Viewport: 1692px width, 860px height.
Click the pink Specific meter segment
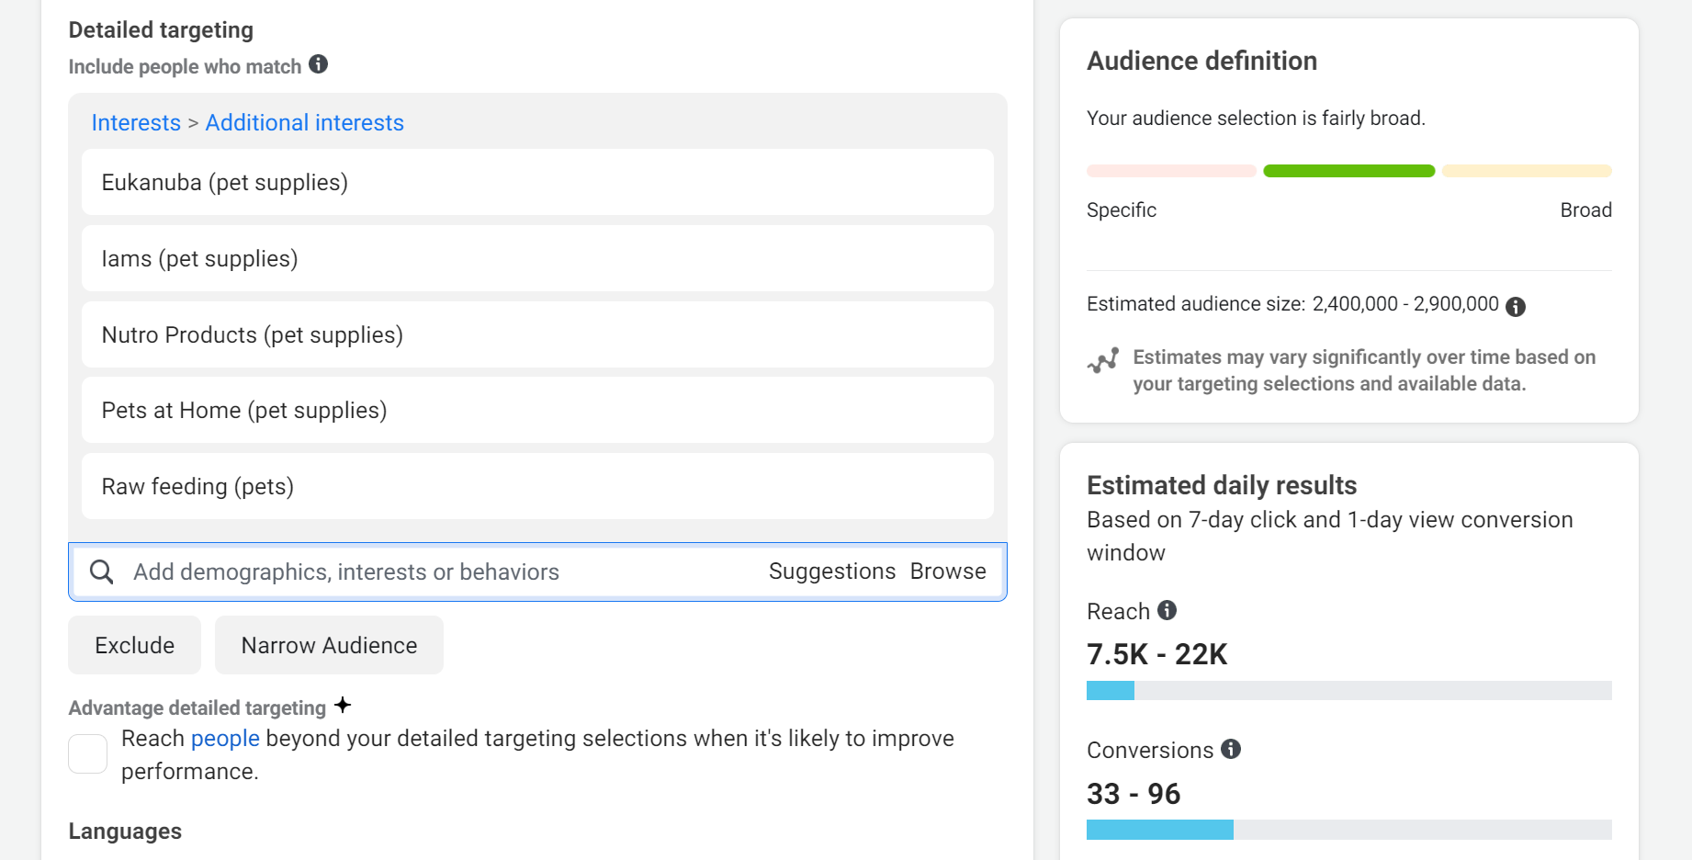point(1171,171)
